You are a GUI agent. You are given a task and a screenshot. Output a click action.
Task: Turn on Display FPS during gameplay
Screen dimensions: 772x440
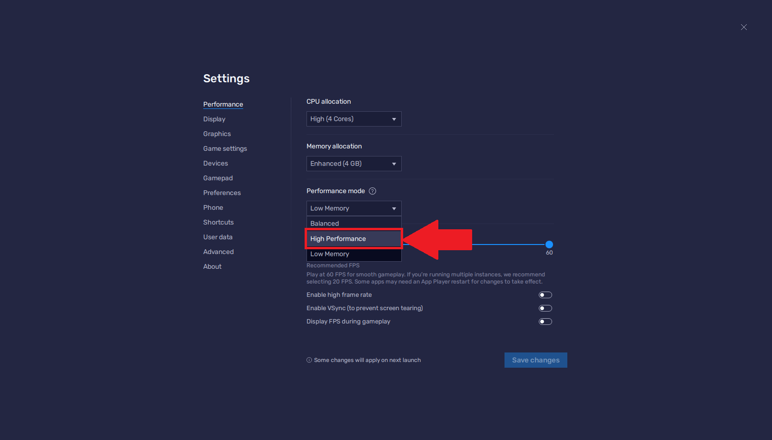click(545, 322)
